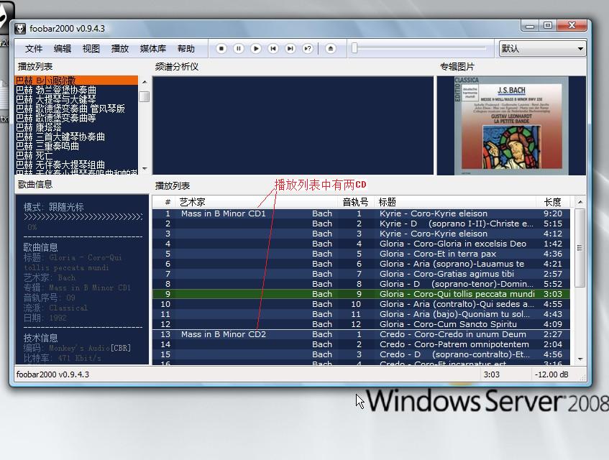Click the 3:03 time in the status bar
The image size is (609, 460).
tap(492, 374)
